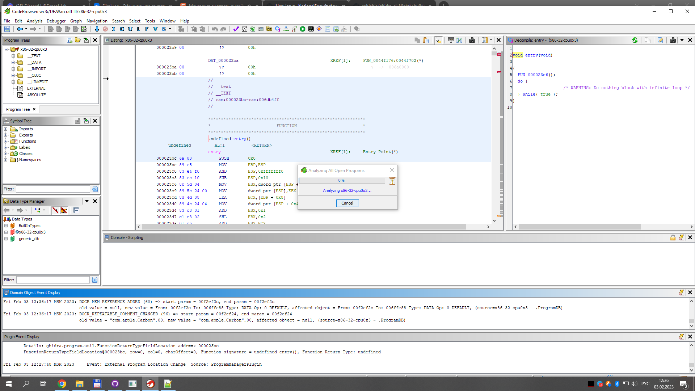Cancel the running analysis
This screenshot has height=391, width=695.
tap(347, 203)
